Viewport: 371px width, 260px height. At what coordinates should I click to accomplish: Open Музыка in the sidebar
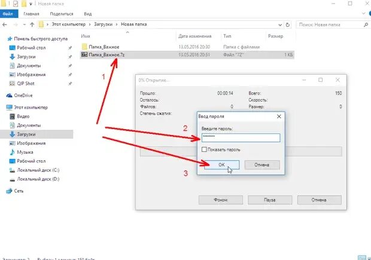click(x=25, y=152)
